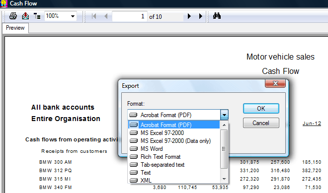The image size is (328, 193).
Task: Go to next page arrow
Action: tap(189, 16)
